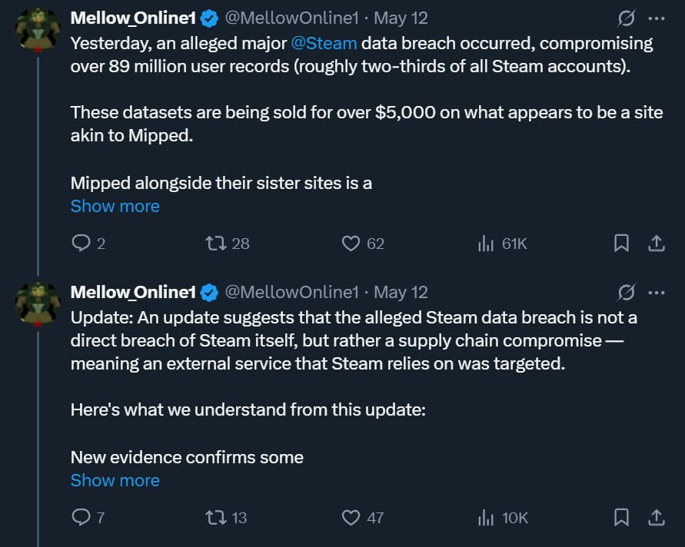The height and width of the screenshot is (547, 685).
Task: Share the first tweet via share icon
Action: coord(657,244)
